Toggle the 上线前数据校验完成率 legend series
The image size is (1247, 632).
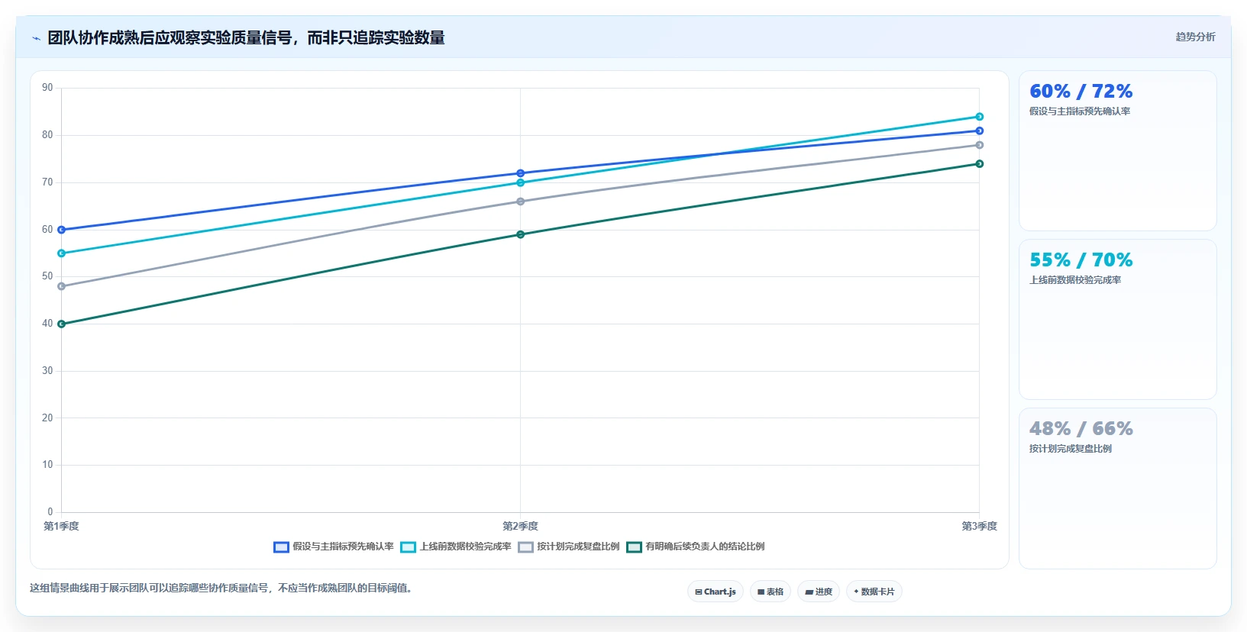tap(456, 547)
